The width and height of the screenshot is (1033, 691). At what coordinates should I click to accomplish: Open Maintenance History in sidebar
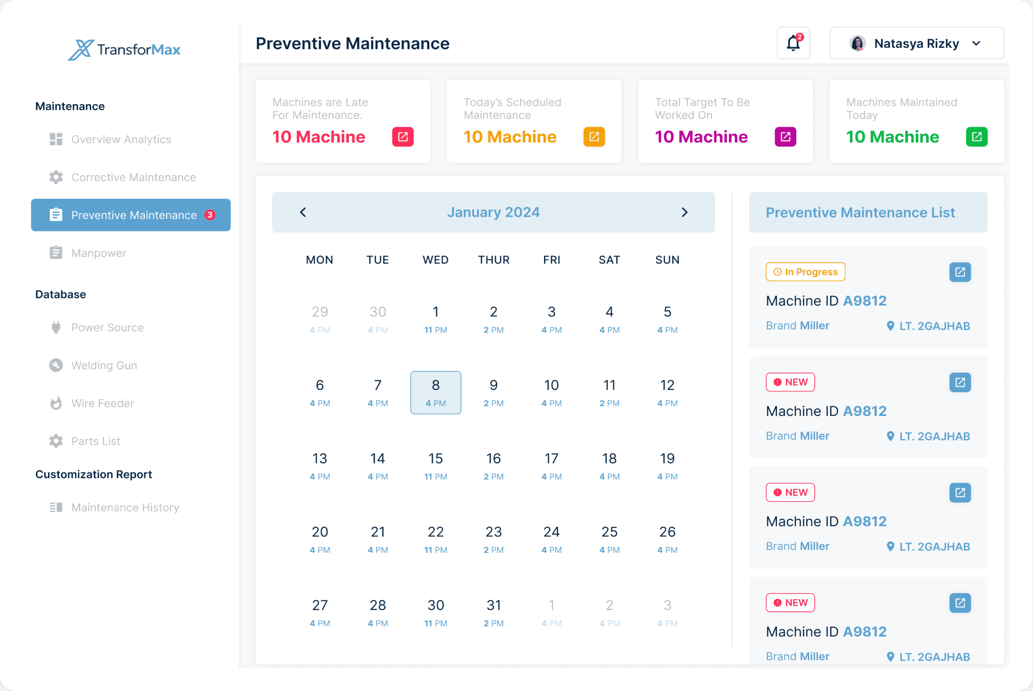[125, 507]
